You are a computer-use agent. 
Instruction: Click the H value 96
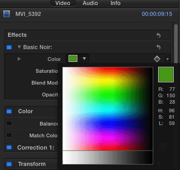172,110
